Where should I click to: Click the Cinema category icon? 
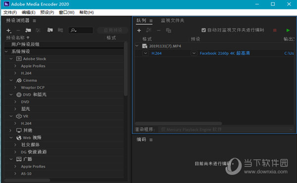tap(19, 81)
